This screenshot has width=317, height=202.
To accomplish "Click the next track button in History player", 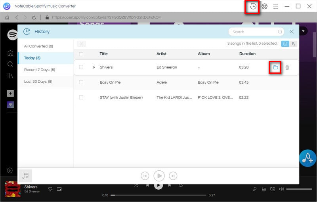I will [173, 176].
